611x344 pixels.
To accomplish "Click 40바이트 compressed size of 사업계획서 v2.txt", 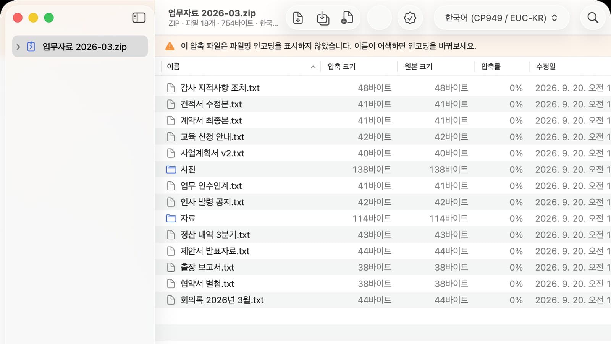I will tap(374, 153).
